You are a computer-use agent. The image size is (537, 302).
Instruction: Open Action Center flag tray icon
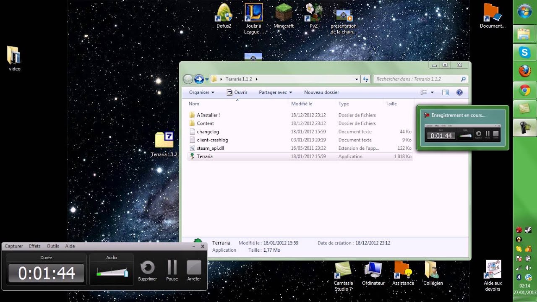(519, 258)
